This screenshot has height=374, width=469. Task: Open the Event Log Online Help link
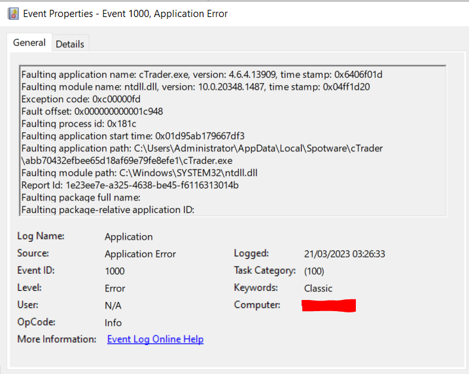click(155, 339)
